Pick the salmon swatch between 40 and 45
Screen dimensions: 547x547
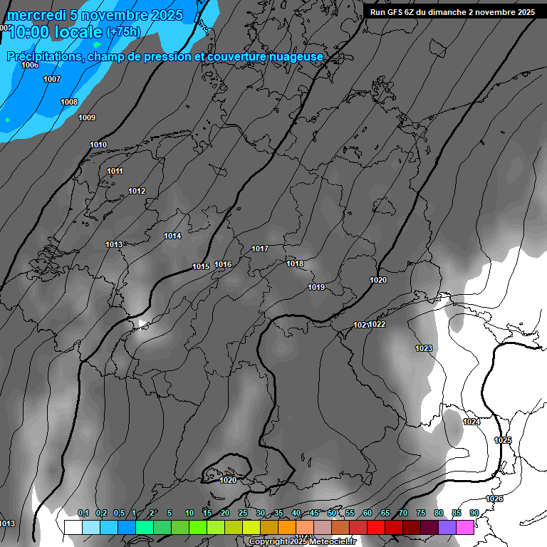[x=305, y=527]
